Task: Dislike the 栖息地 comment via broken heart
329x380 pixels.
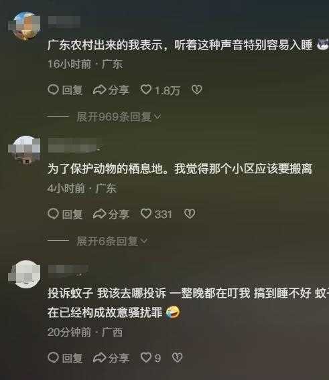Action: click(190, 214)
